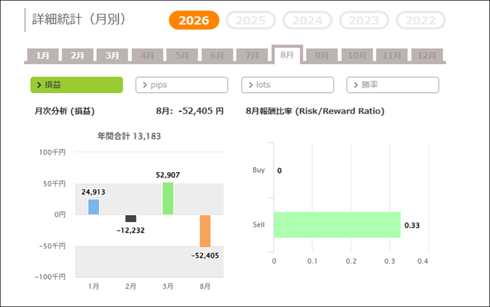Viewport: 490px width, 307px height.
Task: Click the orange 8月 bar showing -52,405
Action: tap(205, 231)
